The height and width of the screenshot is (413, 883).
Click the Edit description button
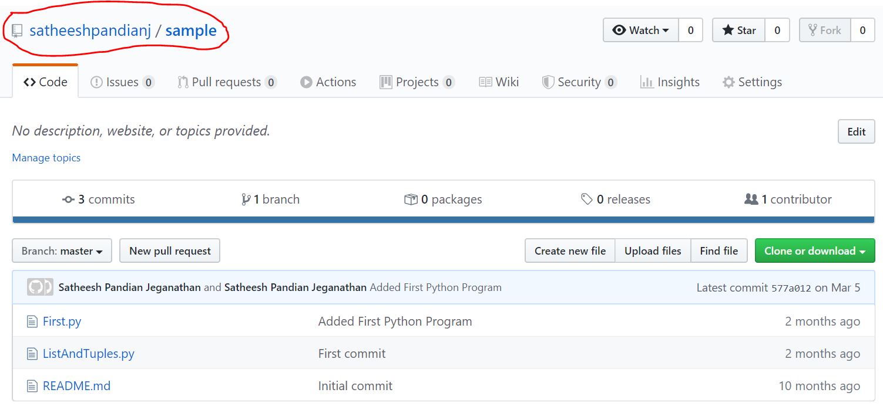pyautogui.click(x=857, y=131)
